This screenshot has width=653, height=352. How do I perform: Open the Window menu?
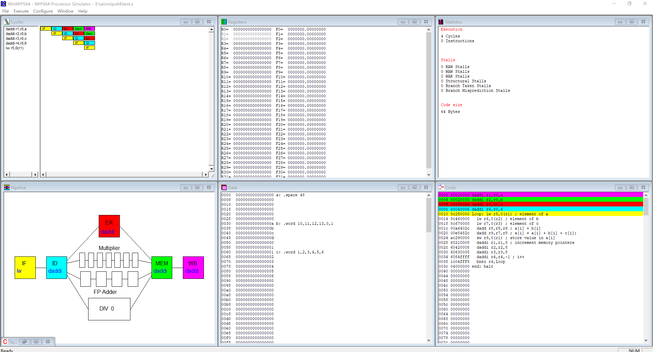(65, 11)
